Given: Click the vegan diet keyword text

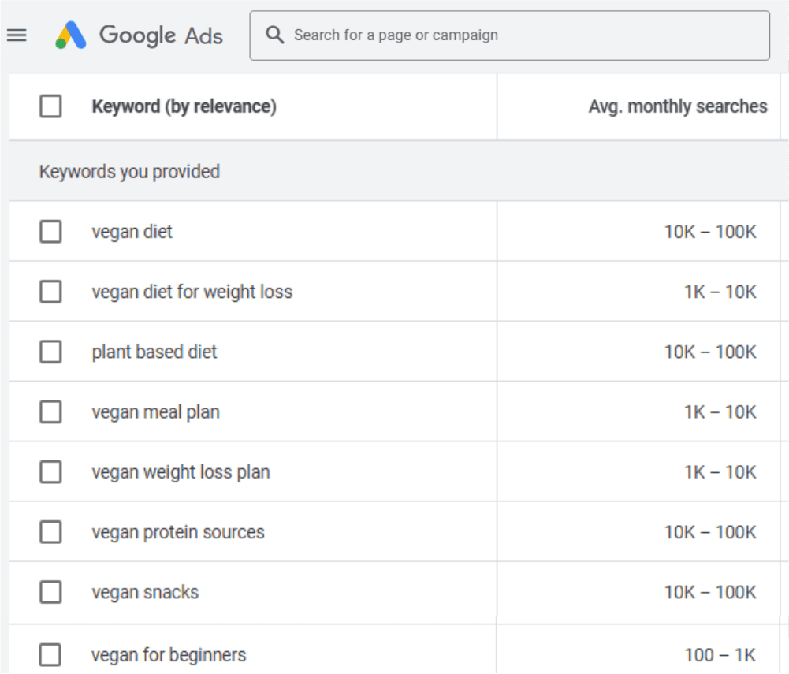Looking at the screenshot, I should pos(132,232).
